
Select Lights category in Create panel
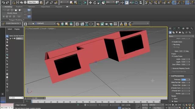(177, 32)
